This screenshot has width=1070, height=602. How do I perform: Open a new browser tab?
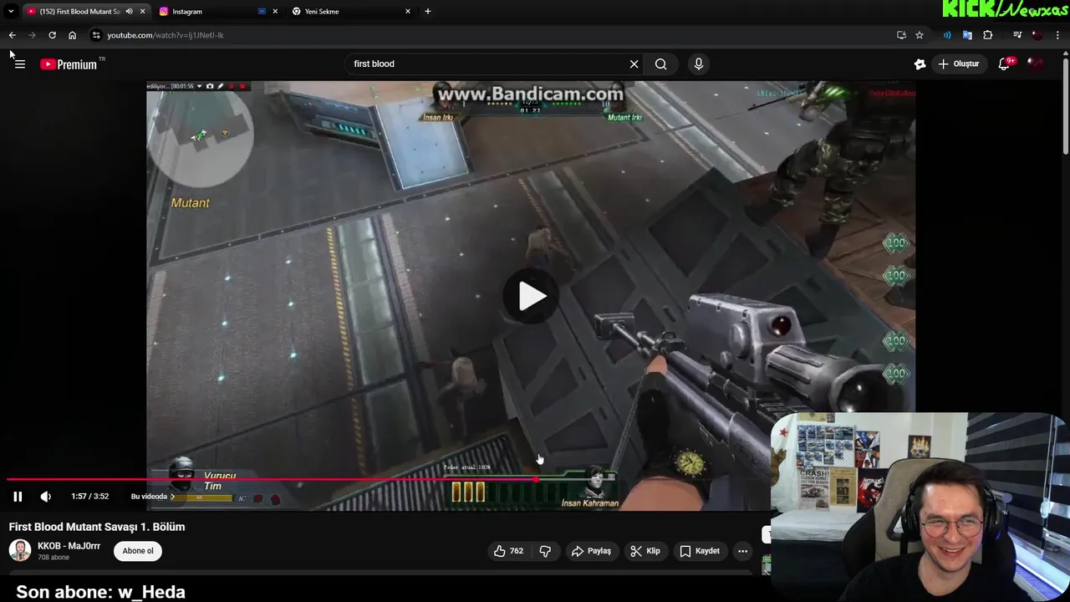[x=428, y=12]
